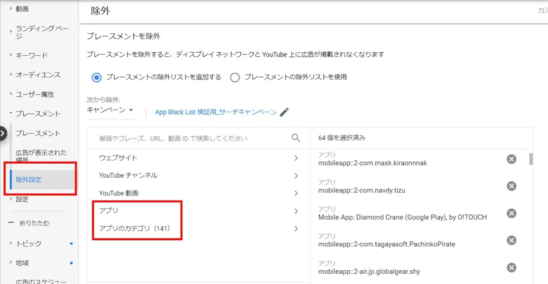Click the selected placements list scrollbar
Viewport: 548px width, 284px height.
click(x=531, y=159)
